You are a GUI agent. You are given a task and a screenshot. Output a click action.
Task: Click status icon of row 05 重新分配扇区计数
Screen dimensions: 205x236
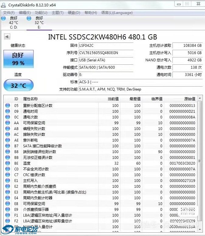8,105
